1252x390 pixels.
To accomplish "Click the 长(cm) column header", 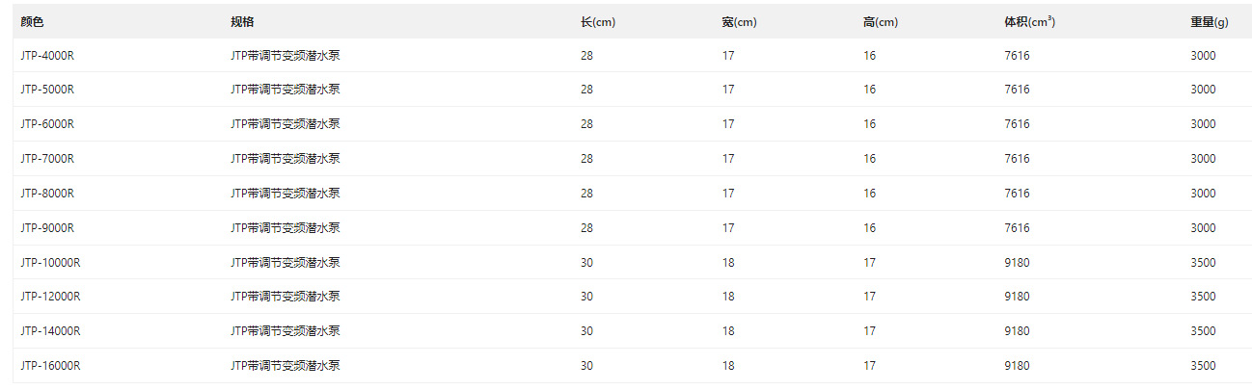I will click(598, 22).
